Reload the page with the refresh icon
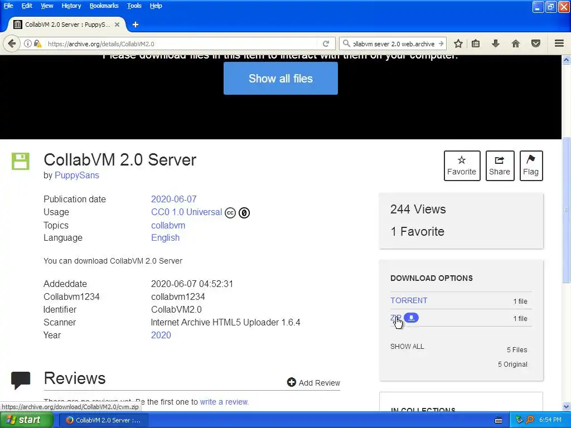Viewport: 571px width, 428px height. (326, 43)
